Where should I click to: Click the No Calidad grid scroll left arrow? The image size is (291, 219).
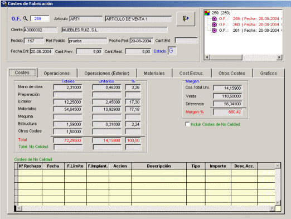[19, 208]
